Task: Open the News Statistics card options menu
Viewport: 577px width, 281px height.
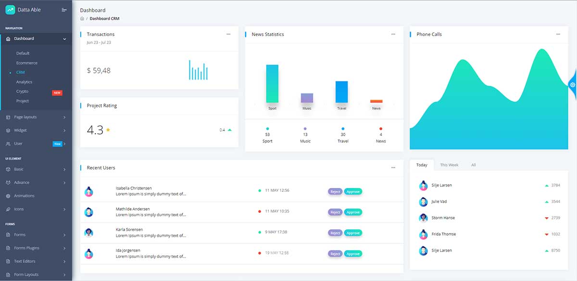Action: coord(393,34)
